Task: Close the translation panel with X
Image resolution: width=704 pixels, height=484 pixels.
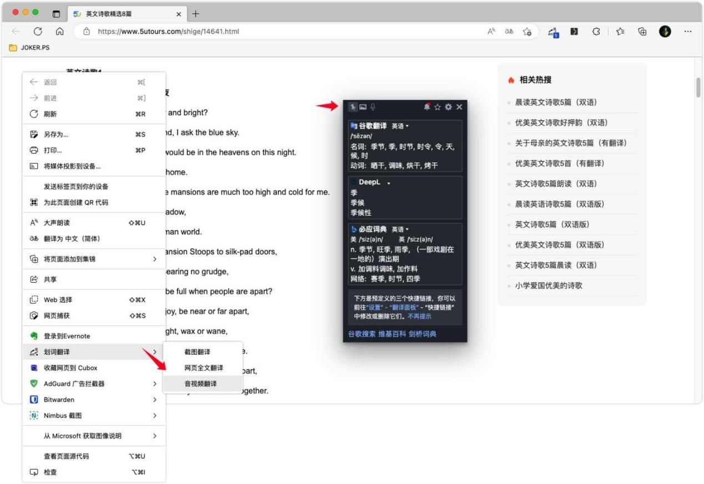Action: 459,106
